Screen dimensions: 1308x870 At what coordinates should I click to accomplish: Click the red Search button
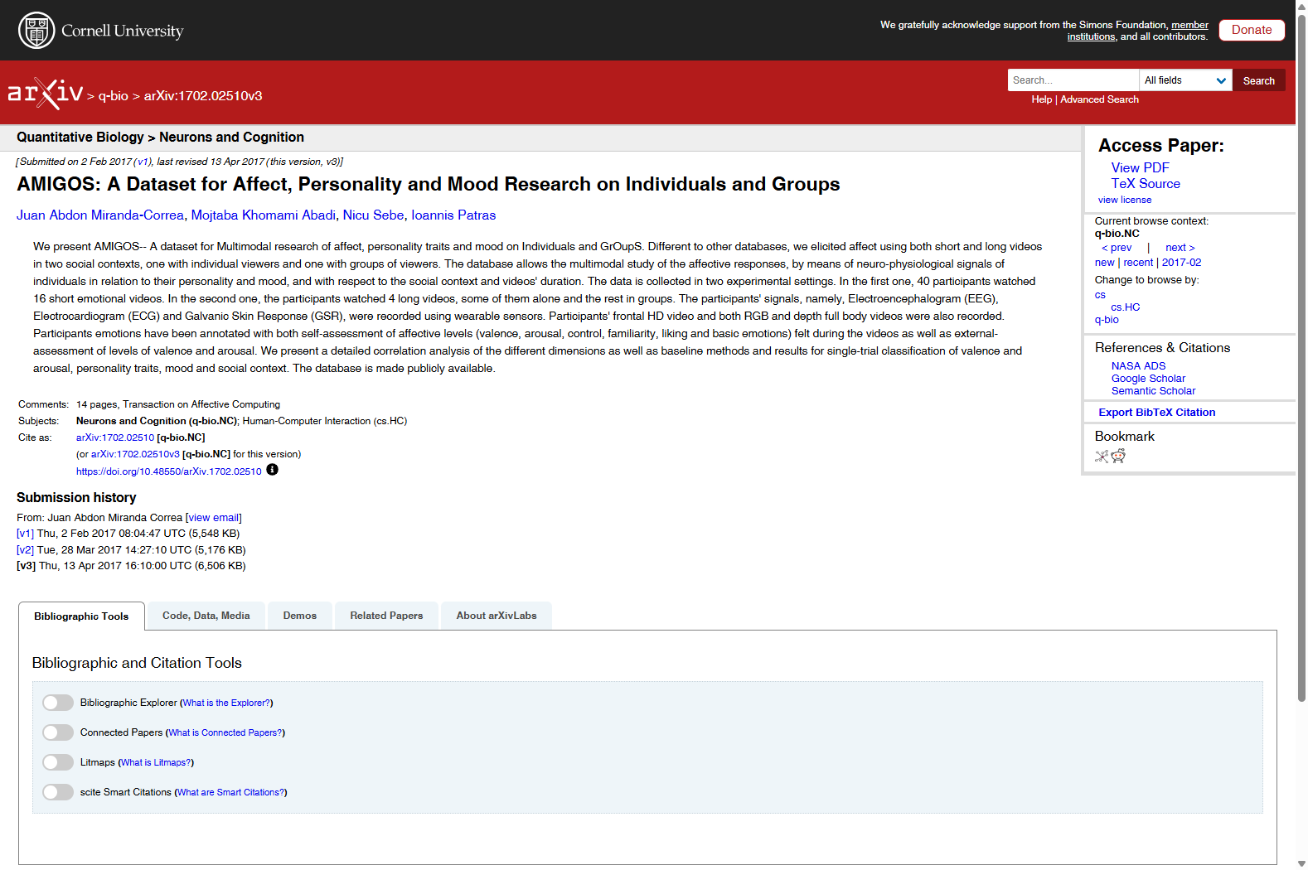pos(1258,80)
